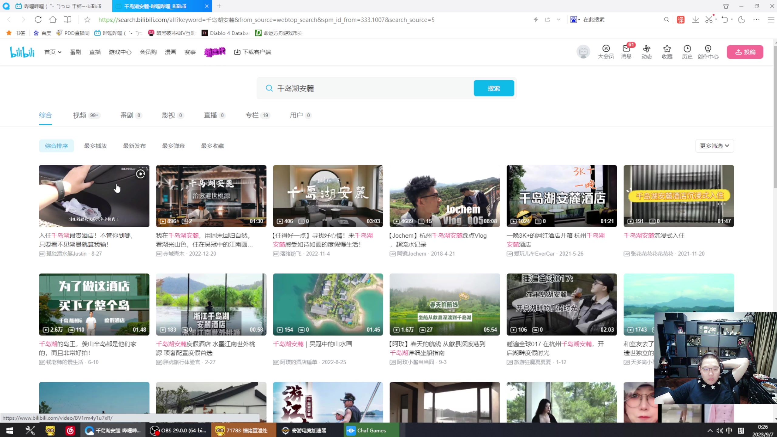Open Jochem Vlog_005 video thumbnail
The height and width of the screenshot is (437, 777).
point(445,196)
